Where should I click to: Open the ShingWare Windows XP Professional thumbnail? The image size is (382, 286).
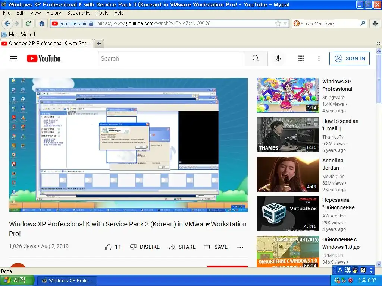click(288, 95)
